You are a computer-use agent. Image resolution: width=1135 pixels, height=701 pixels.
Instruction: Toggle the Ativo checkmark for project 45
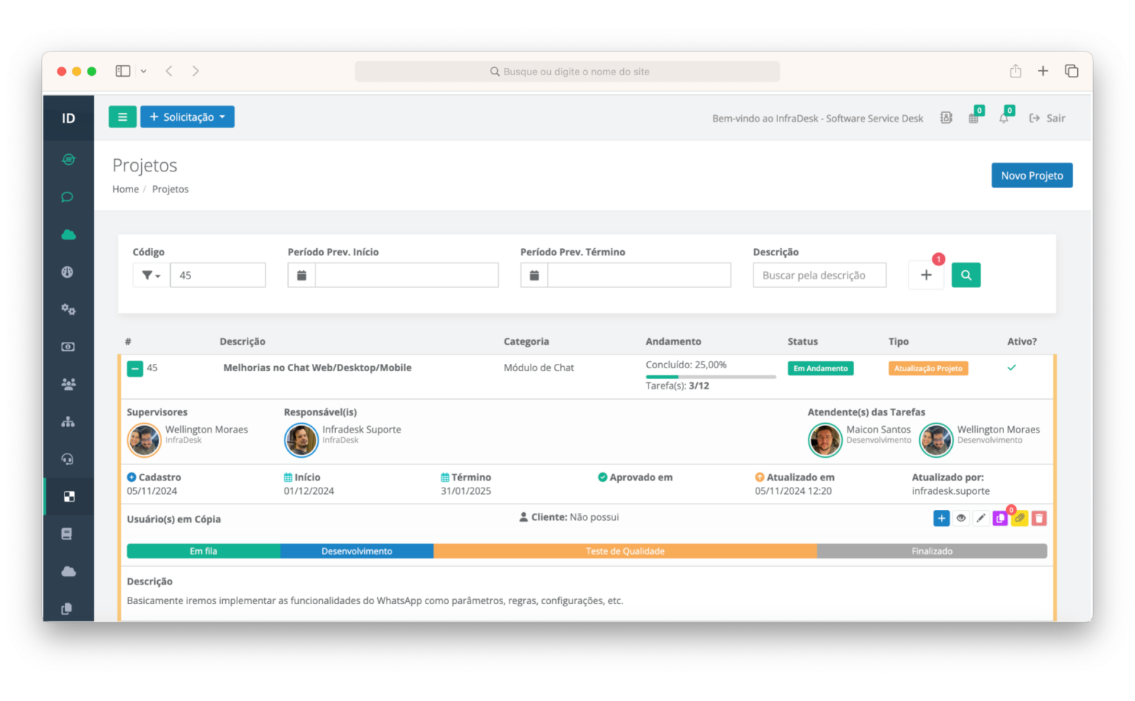coord(1011,368)
